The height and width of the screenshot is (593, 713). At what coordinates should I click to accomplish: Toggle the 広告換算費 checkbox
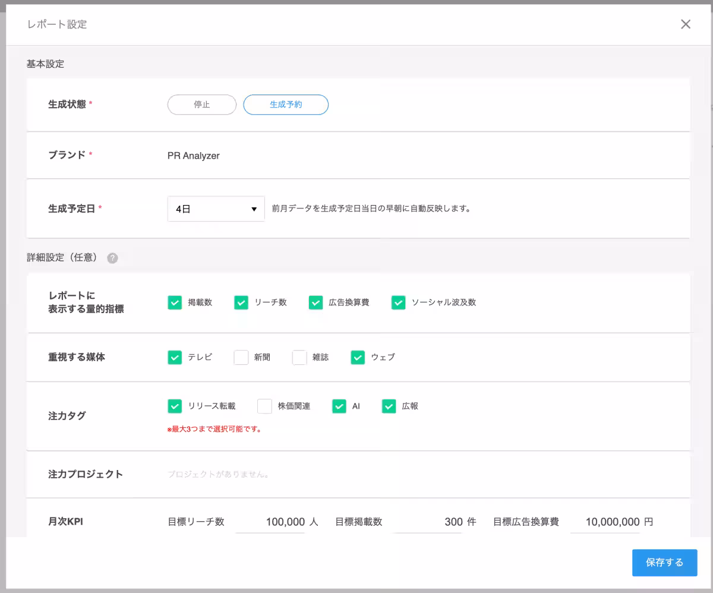(x=316, y=302)
